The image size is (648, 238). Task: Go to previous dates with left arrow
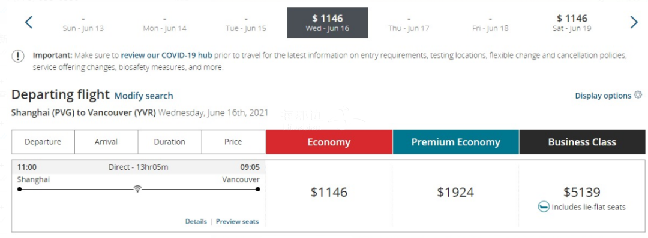(29, 22)
